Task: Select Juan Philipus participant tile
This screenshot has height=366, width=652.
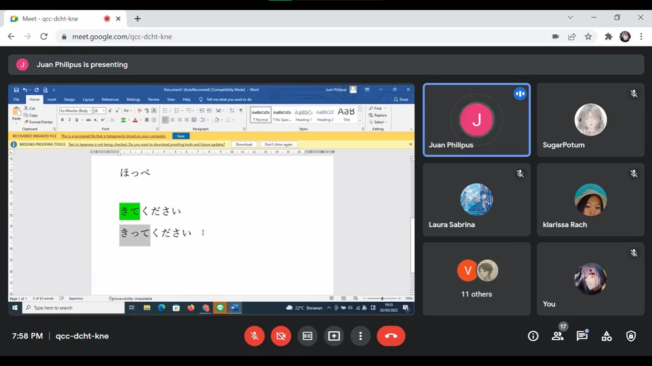Action: point(476,120)
